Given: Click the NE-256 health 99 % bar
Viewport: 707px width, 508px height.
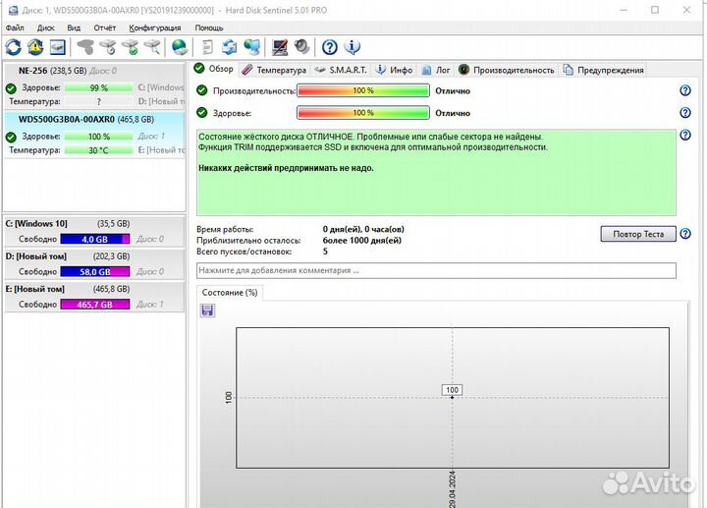Looking at the screenshot, I should pos(98,88).
